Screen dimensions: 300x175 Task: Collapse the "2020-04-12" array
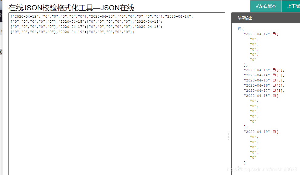click(x=274, y=34)
